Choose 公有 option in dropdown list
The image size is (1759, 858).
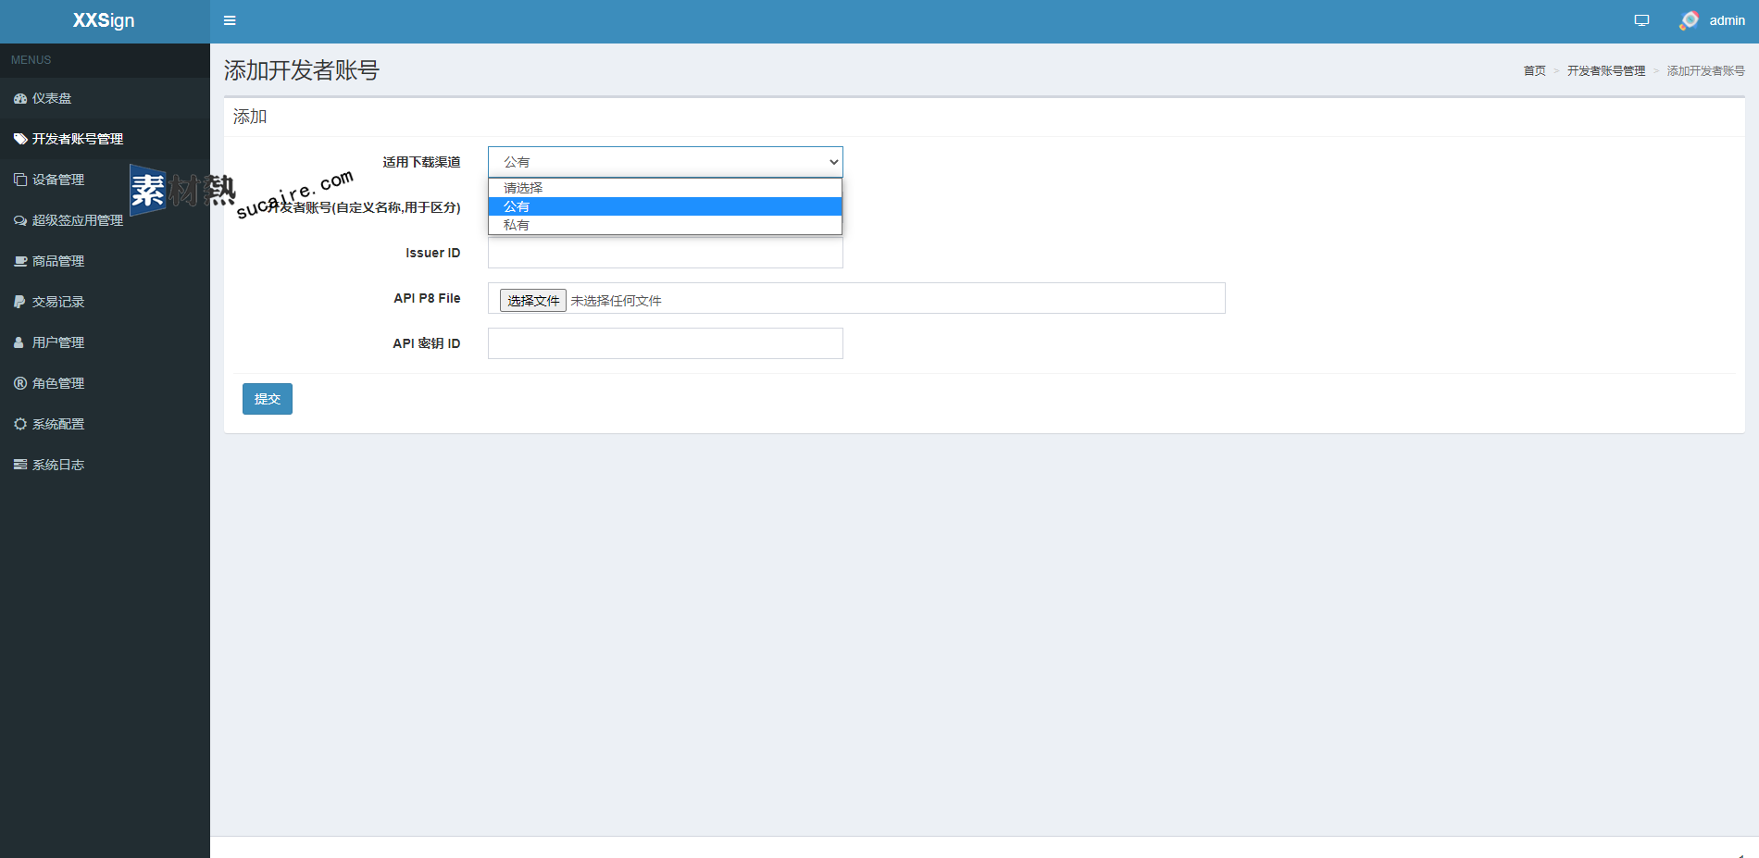[665, 206]
